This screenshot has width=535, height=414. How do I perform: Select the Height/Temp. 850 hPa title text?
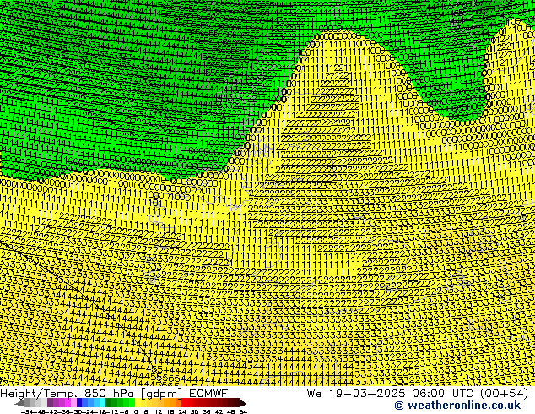coord(68,394)
